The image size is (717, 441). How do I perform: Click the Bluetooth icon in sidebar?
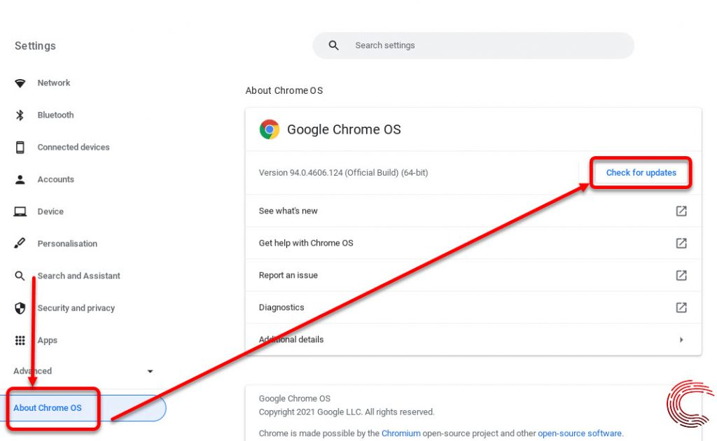coord(20,115)
